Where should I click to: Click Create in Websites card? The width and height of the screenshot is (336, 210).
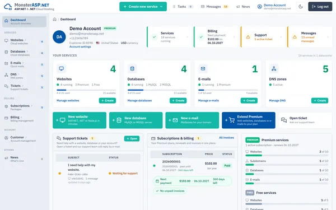(x=108, y=100)
